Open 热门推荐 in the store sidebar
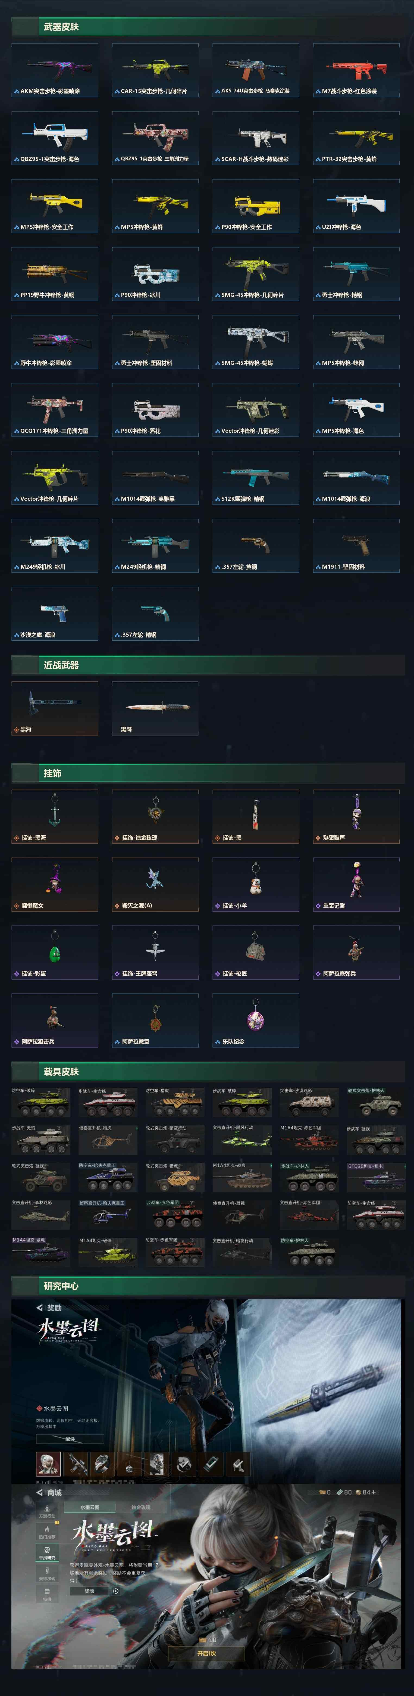414x1696 pixels. (47, 1532)
